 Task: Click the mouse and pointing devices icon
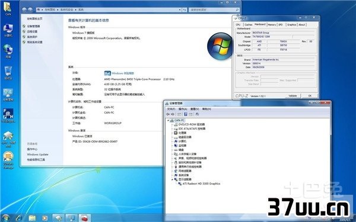pos(176,162)
